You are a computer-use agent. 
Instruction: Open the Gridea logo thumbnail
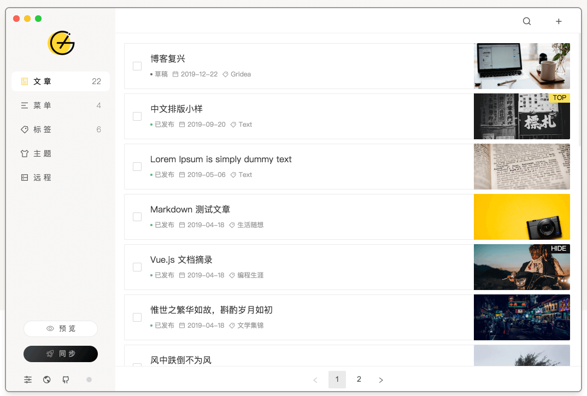point(61,43)
